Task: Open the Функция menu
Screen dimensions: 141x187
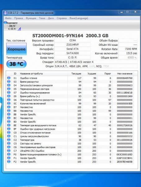Action: pyautogui.click(x=31, y=18)
